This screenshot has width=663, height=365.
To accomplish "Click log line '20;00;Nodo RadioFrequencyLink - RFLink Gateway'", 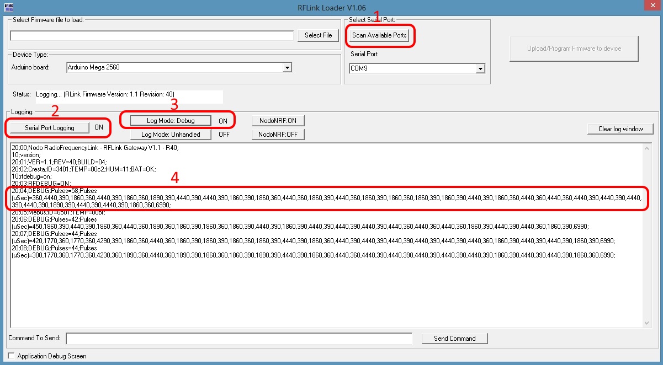I will click(x=95, y=147).
